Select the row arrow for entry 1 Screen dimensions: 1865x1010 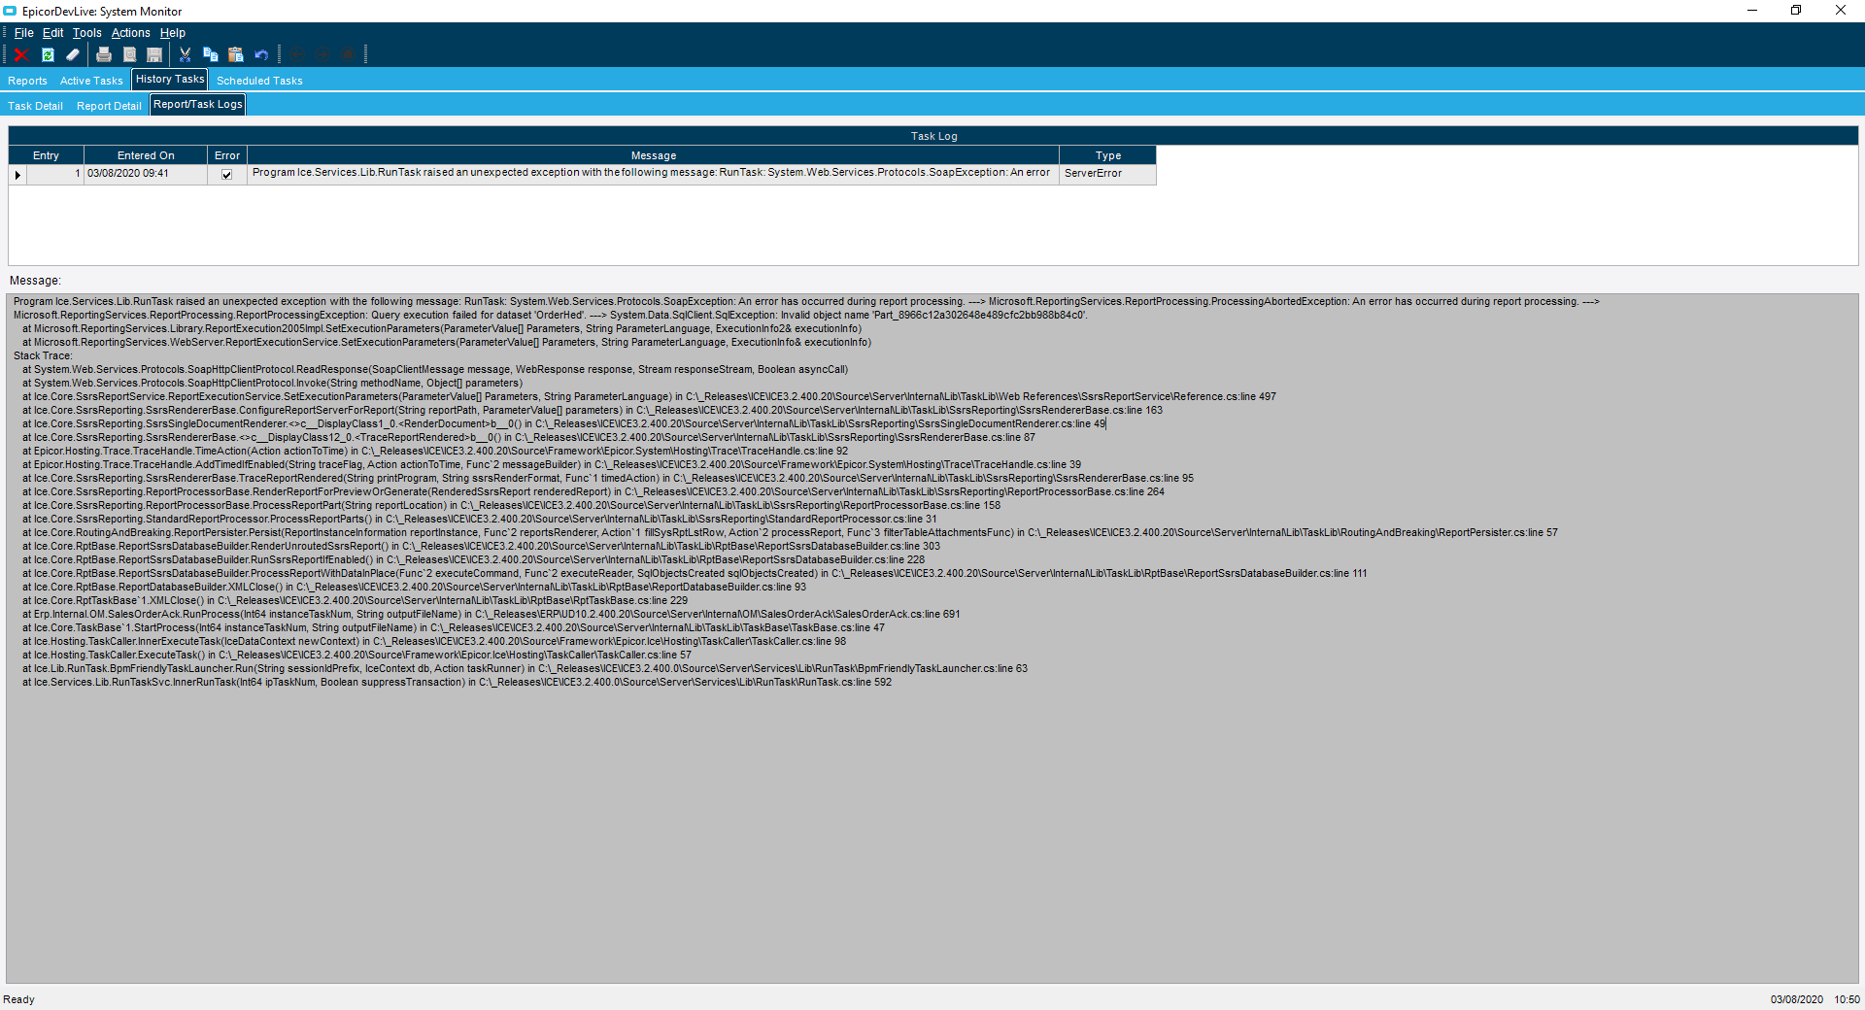coord(17,175)
